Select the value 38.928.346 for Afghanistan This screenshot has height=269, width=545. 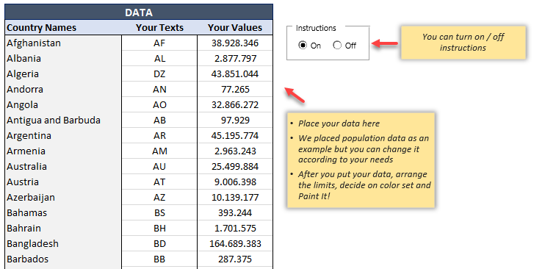[x=235, y=43]
